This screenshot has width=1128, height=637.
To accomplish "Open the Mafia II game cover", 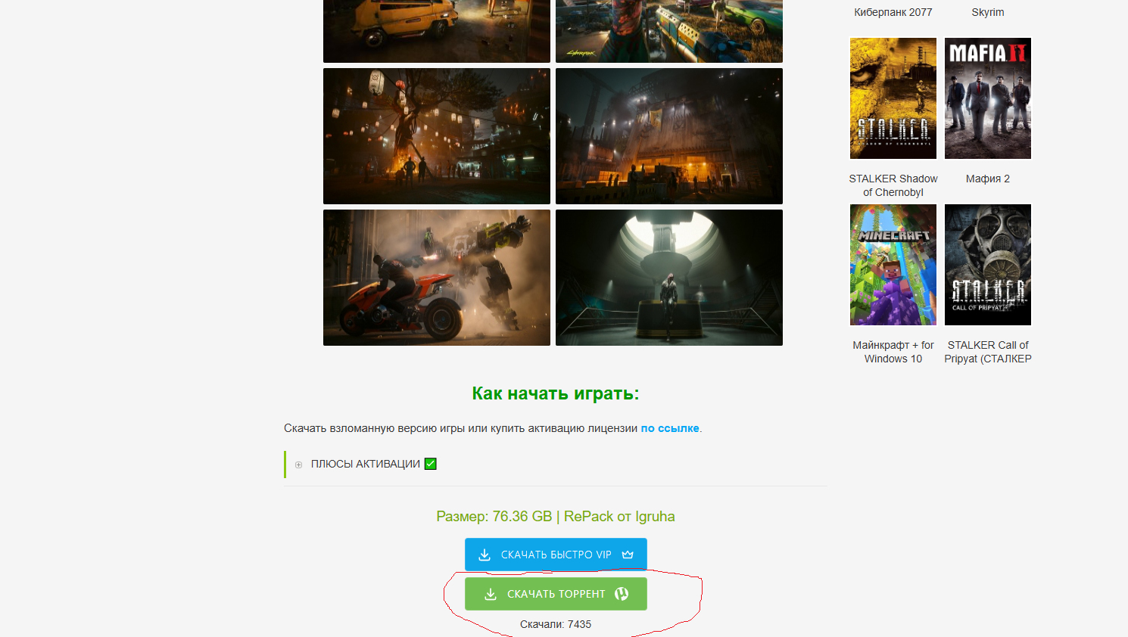I will [x=988, y=98].
